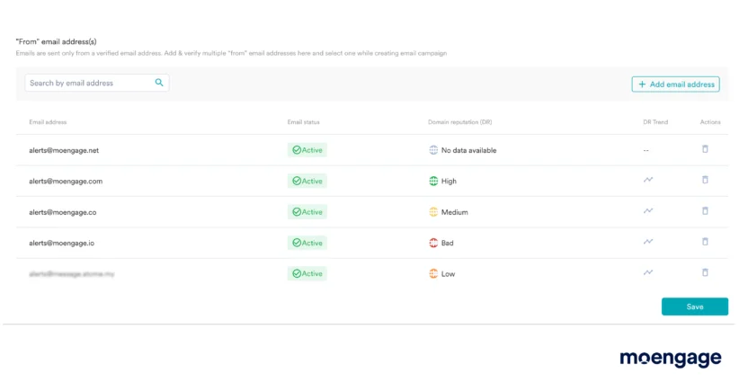Delete the alerts@moengage.com address
The image size is (748, 391).
click(x=705, y=180)
